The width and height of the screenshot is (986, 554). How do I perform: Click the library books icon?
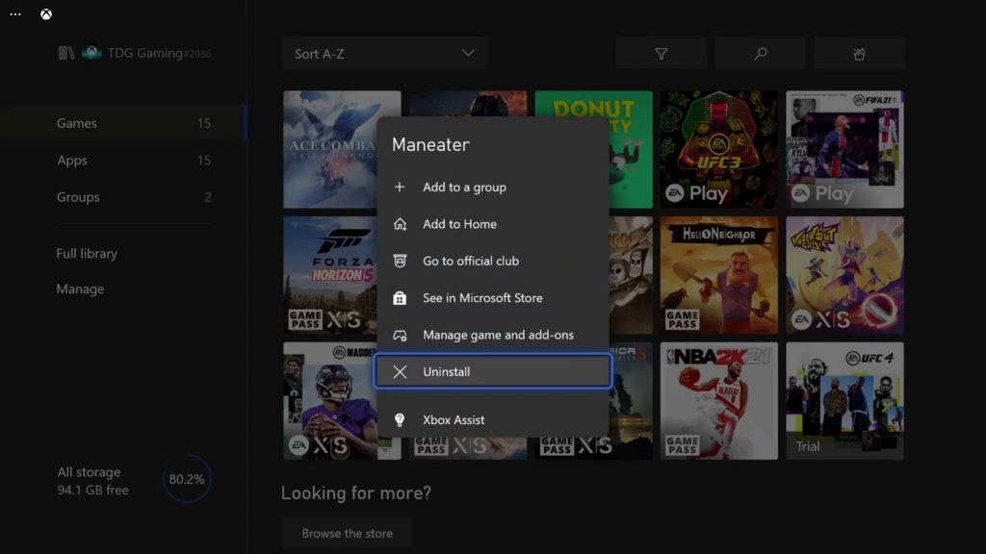(66, 54)
